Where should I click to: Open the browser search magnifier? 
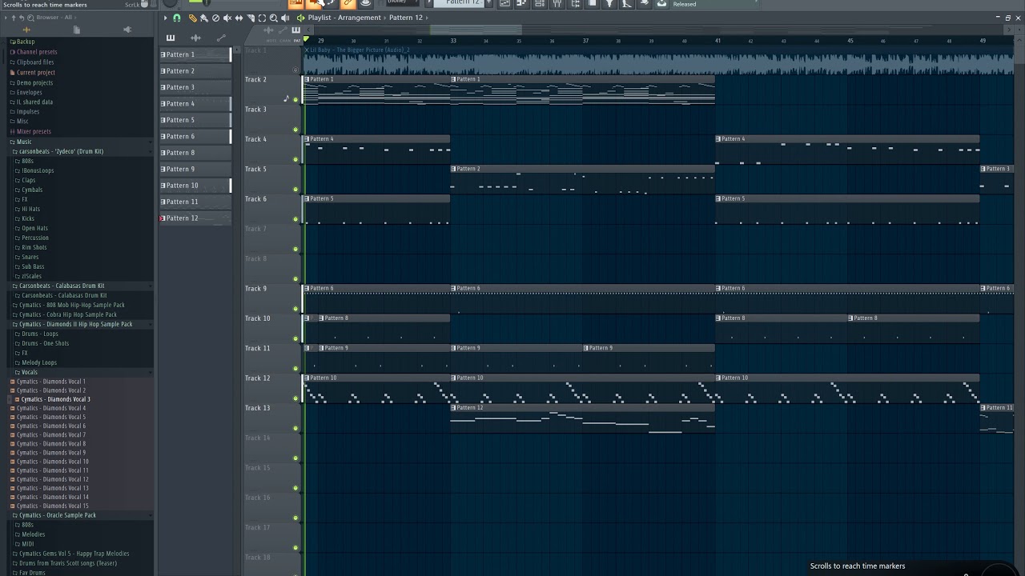(x=30, y=18)
